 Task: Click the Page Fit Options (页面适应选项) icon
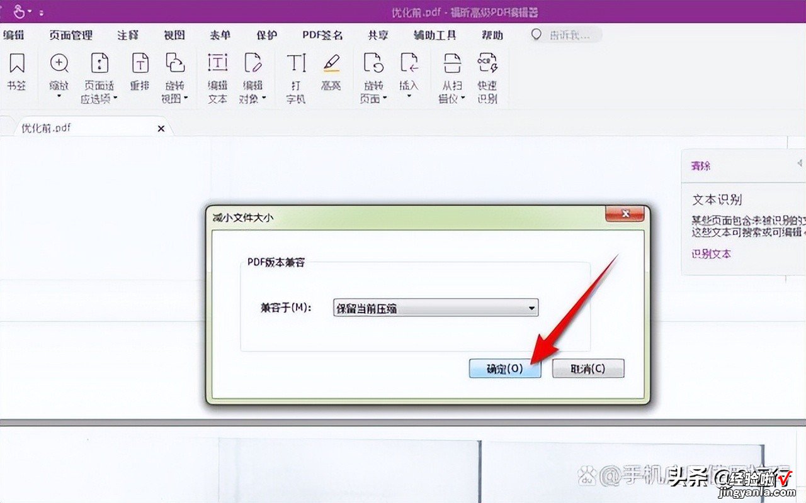(x=99, y=63)
